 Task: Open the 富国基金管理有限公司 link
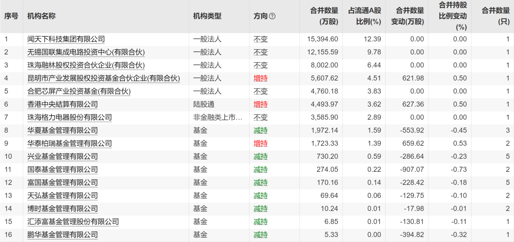[62, 183]
